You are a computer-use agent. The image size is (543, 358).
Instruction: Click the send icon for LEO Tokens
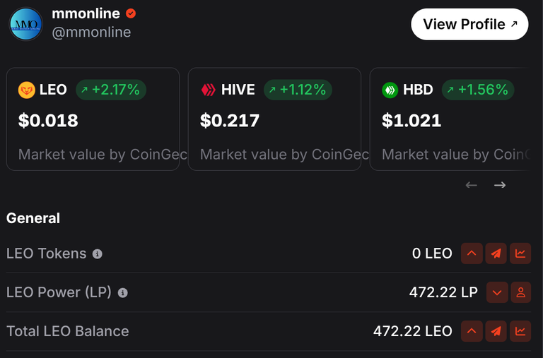point(496,253)
